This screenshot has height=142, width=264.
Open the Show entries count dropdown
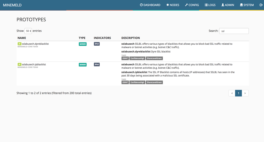pyautogui.click(x=28, y=31)
